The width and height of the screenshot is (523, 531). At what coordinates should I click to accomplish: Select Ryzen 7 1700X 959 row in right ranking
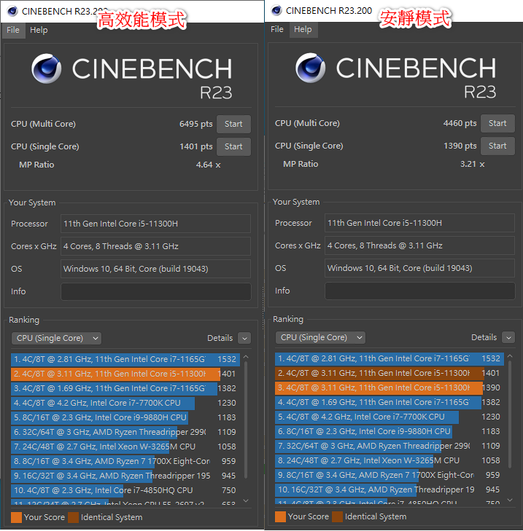coord(390,475)
